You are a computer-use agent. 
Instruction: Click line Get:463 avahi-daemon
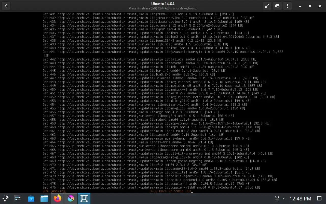pyautogui.click(x=147, y=138)
